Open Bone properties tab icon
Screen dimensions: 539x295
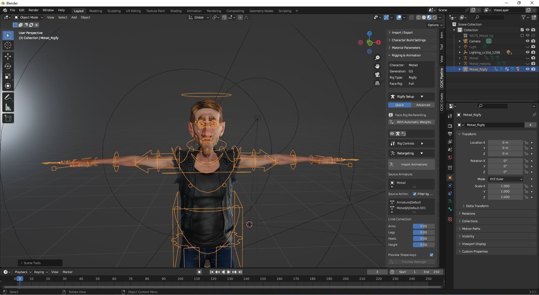[x=450, y=209]
